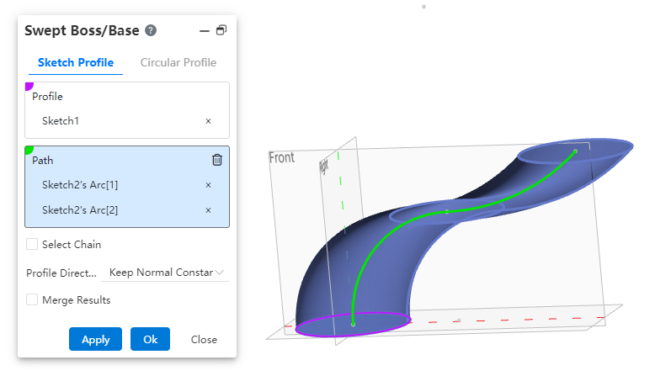
Task: Remove Sketch1 from the Profile list
Action: (209, 121)
